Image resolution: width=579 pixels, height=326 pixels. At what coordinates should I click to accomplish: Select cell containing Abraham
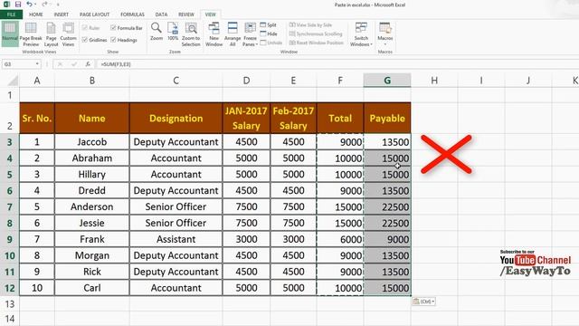click(92, 158)
